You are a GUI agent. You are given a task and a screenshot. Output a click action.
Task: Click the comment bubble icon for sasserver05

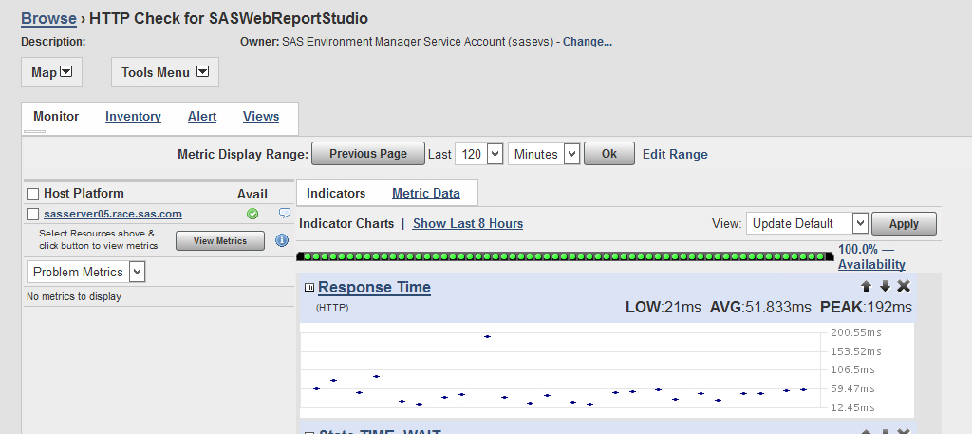[x=284, y=214]
